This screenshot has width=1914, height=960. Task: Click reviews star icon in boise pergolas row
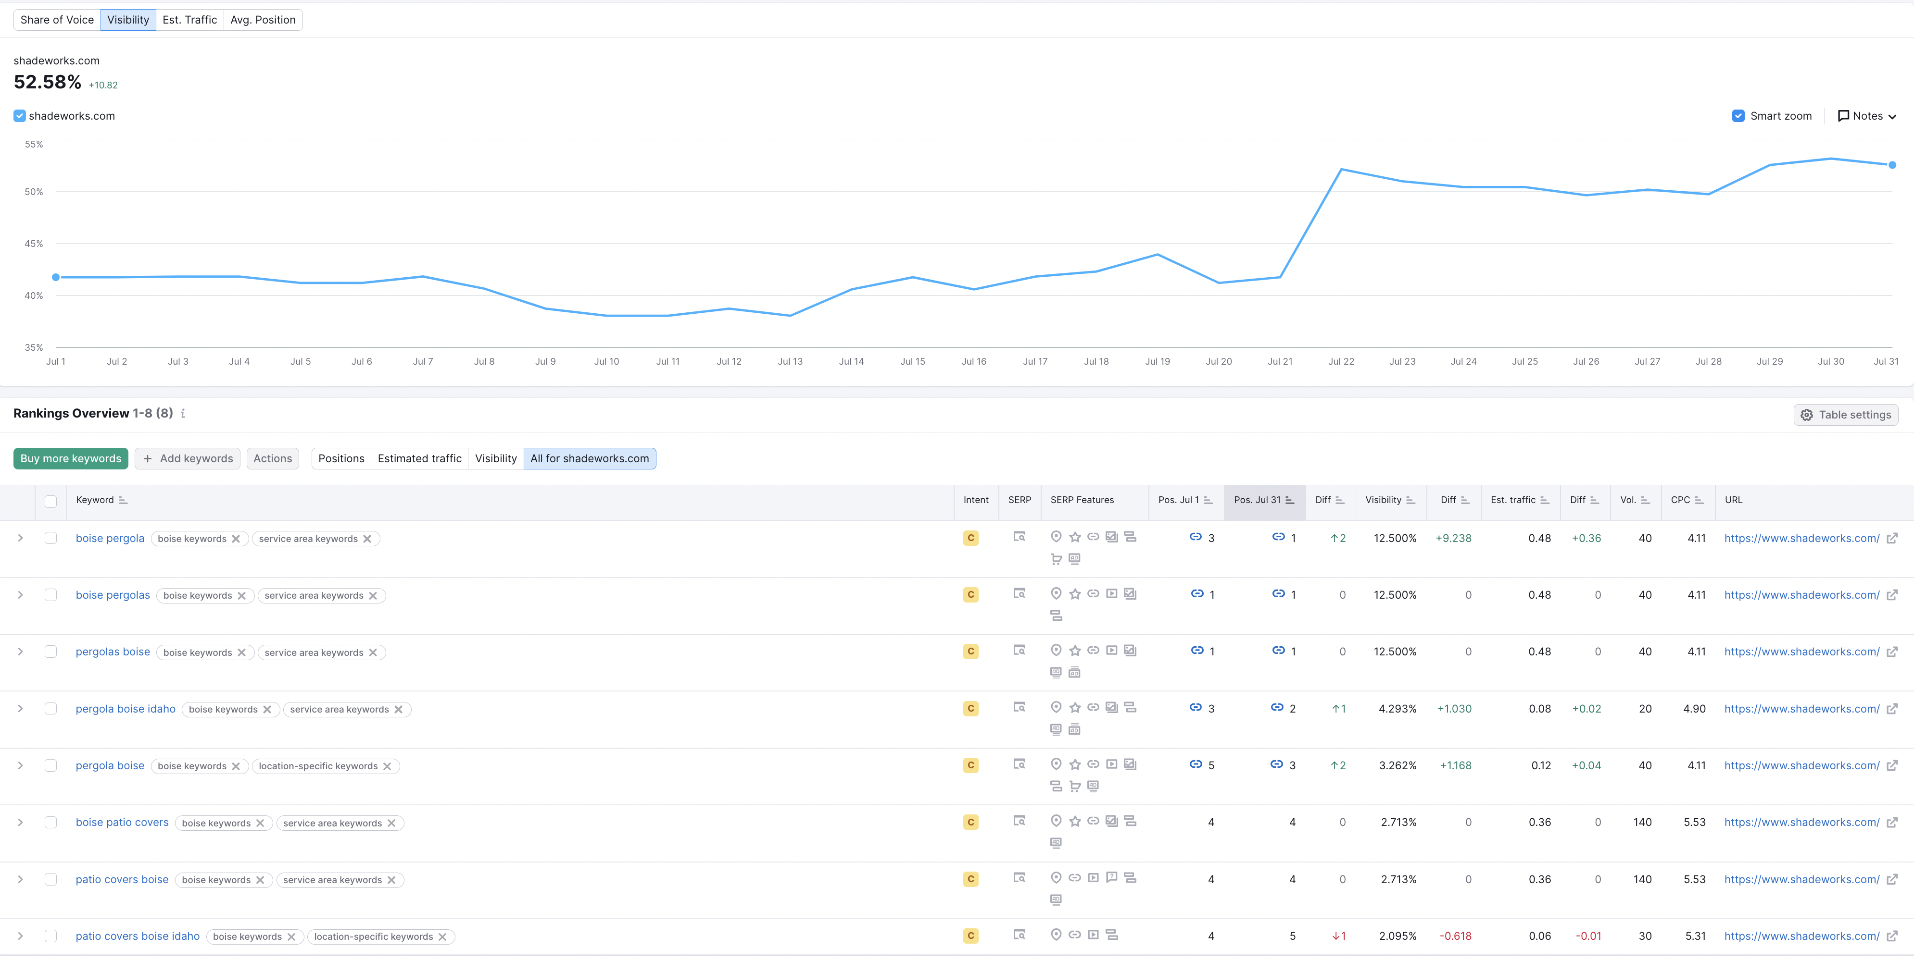pos(1074,594)
